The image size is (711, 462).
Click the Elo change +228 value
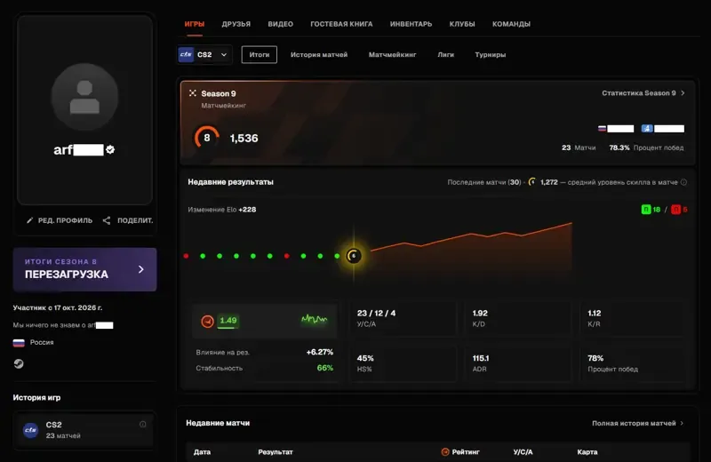point(248,210)
